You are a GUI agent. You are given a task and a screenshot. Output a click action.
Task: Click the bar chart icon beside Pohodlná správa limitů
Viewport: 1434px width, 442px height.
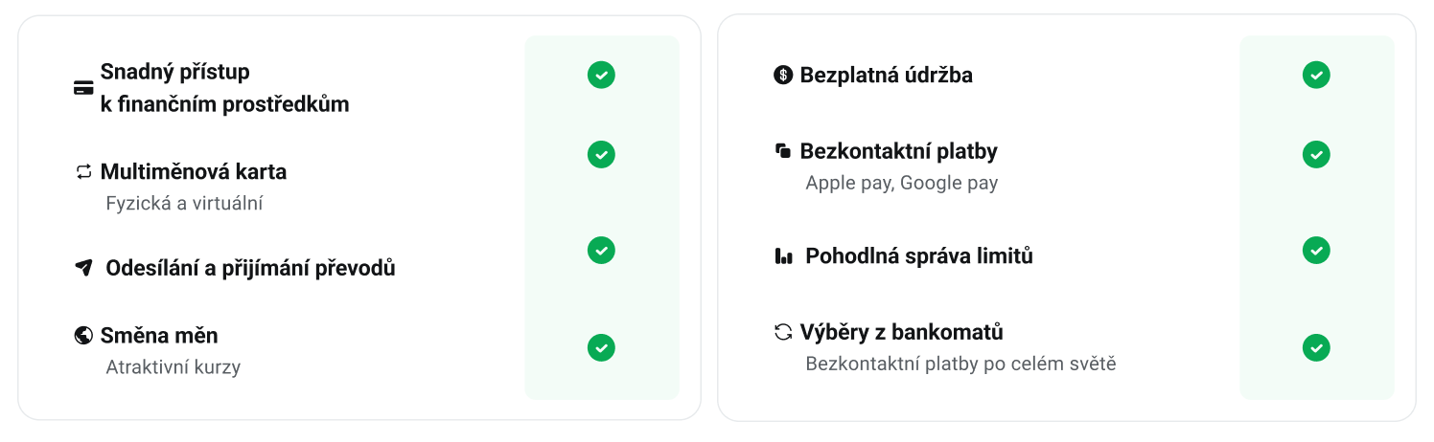coord(783,256)
